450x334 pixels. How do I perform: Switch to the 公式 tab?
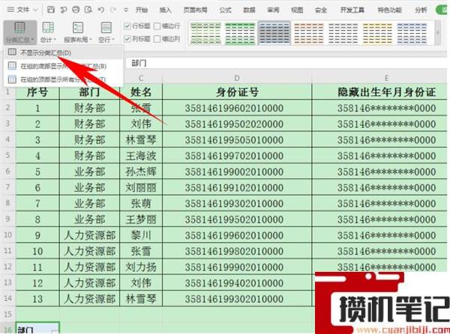[225, 10]
